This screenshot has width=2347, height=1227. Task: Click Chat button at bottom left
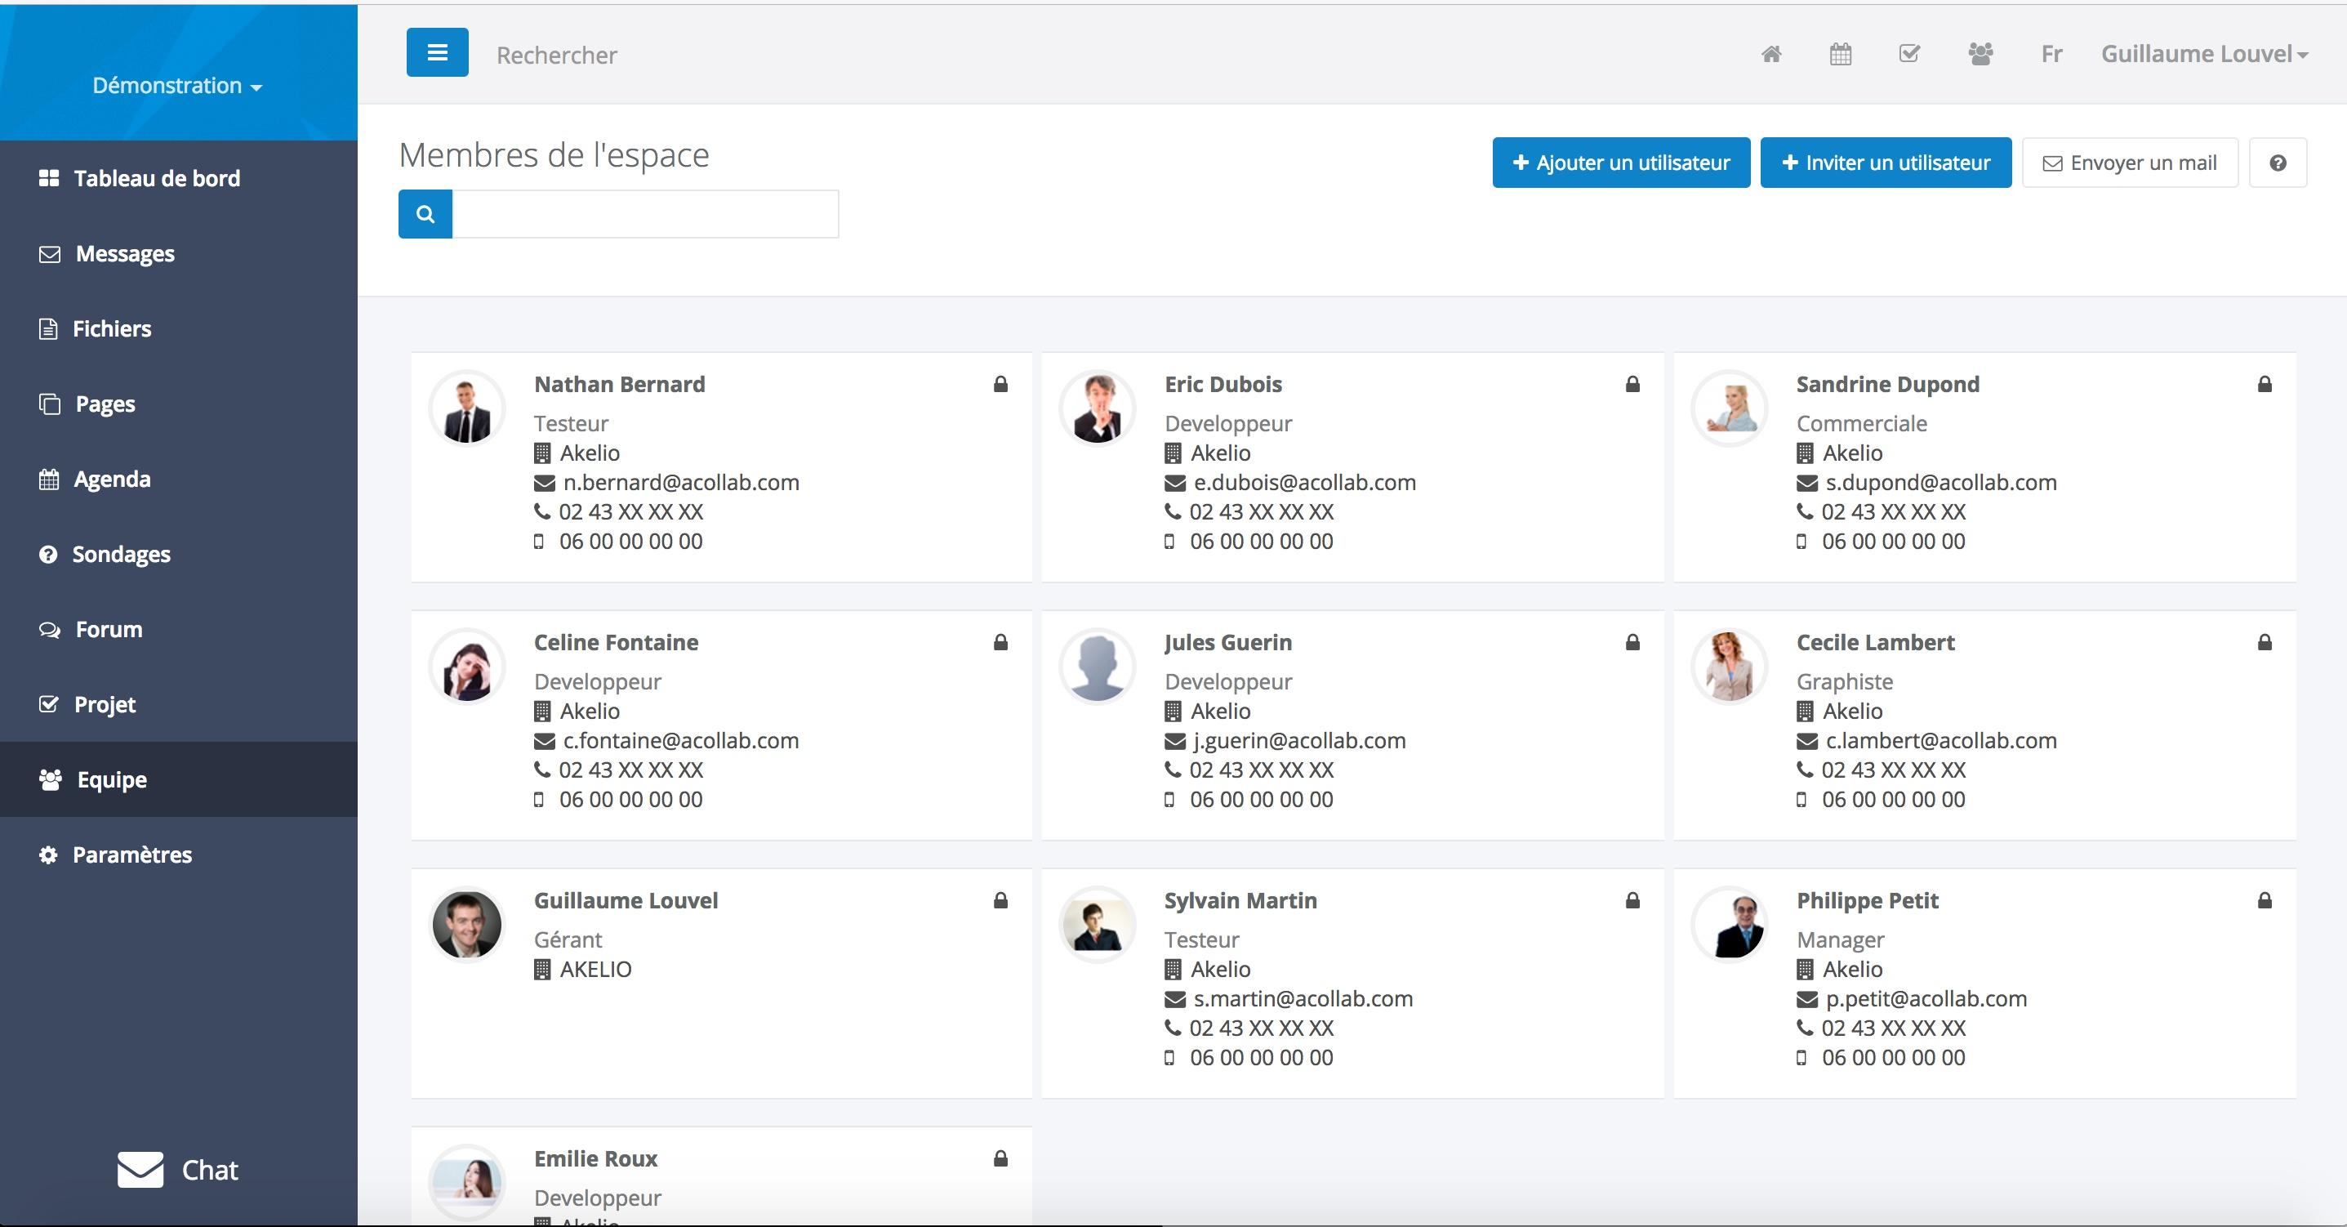[177, 1170]
